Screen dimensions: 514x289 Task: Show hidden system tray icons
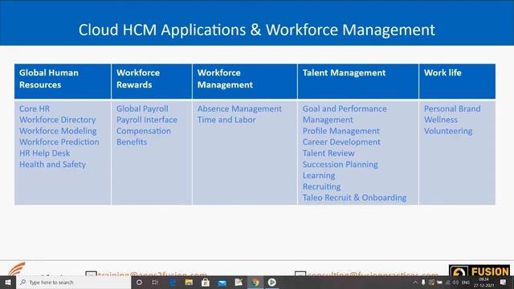coord(415,282)
